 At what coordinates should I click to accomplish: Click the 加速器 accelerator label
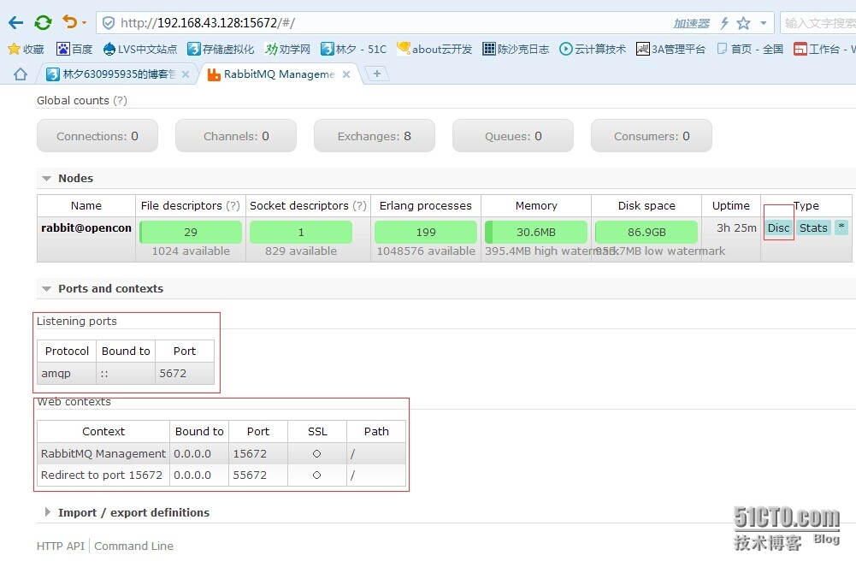coord(691,23)
